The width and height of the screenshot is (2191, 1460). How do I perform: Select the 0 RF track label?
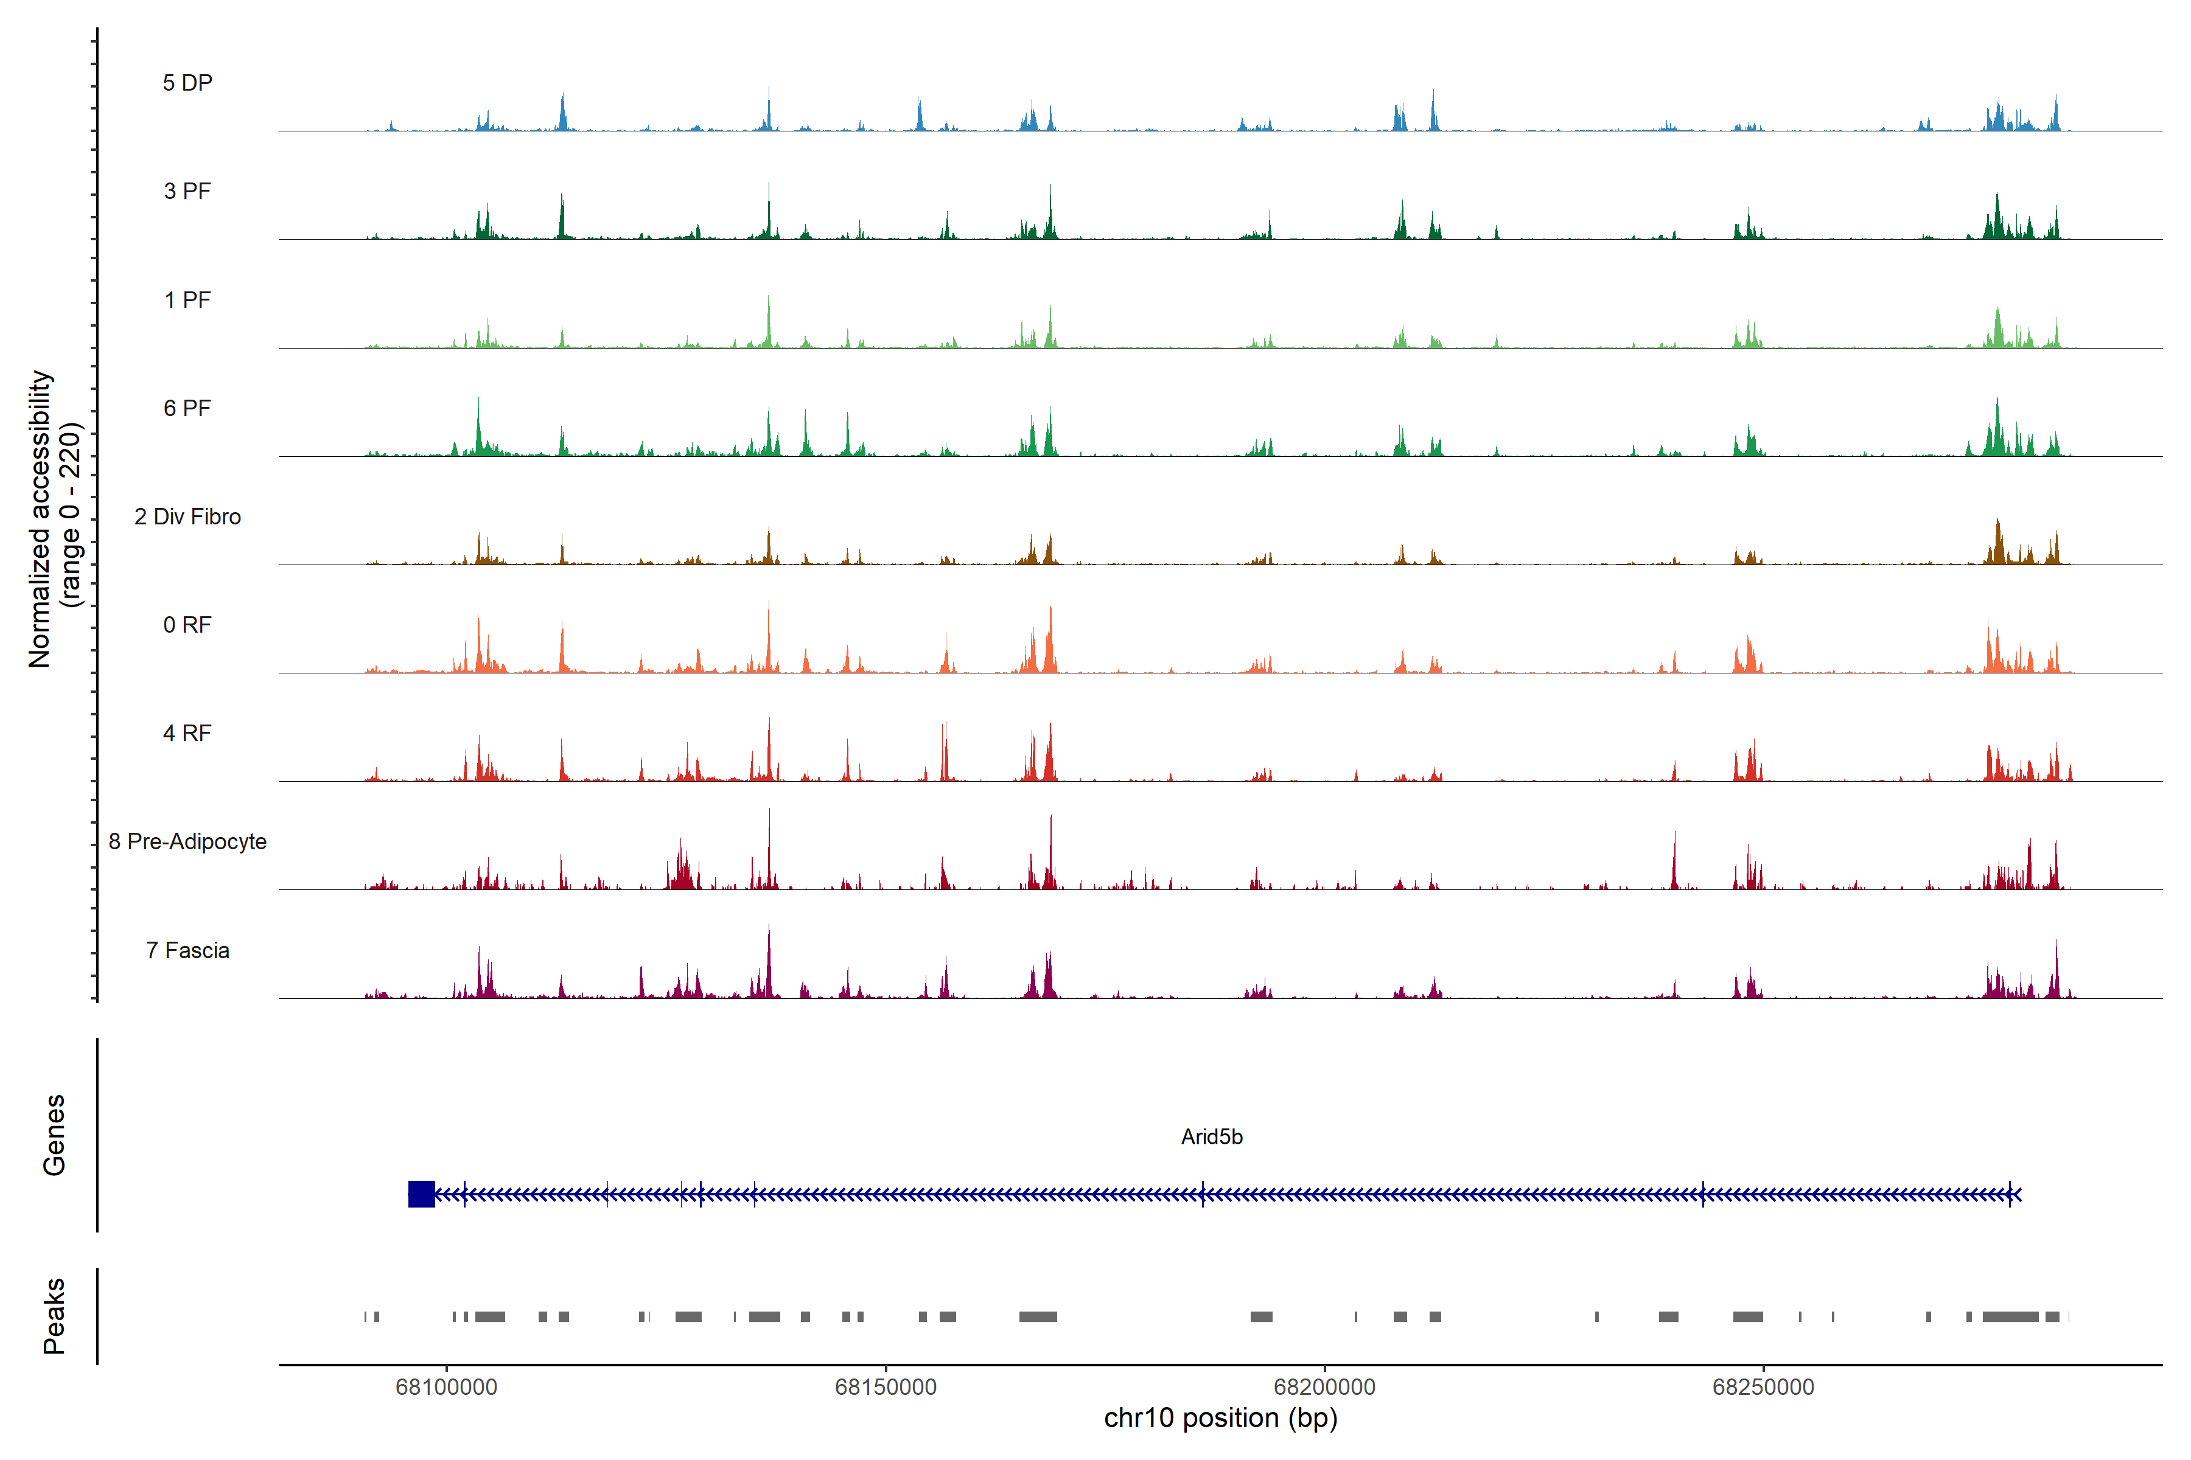click(x=187, y=625)
